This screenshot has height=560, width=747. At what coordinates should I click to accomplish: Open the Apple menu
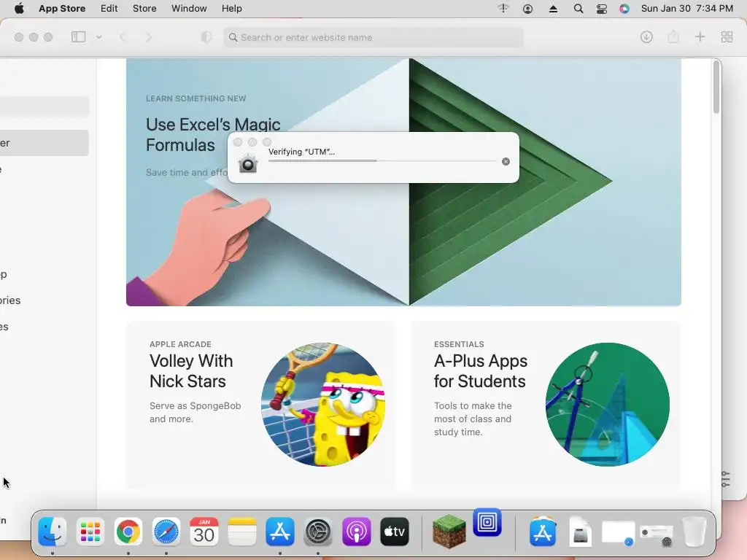pos(19,9)
